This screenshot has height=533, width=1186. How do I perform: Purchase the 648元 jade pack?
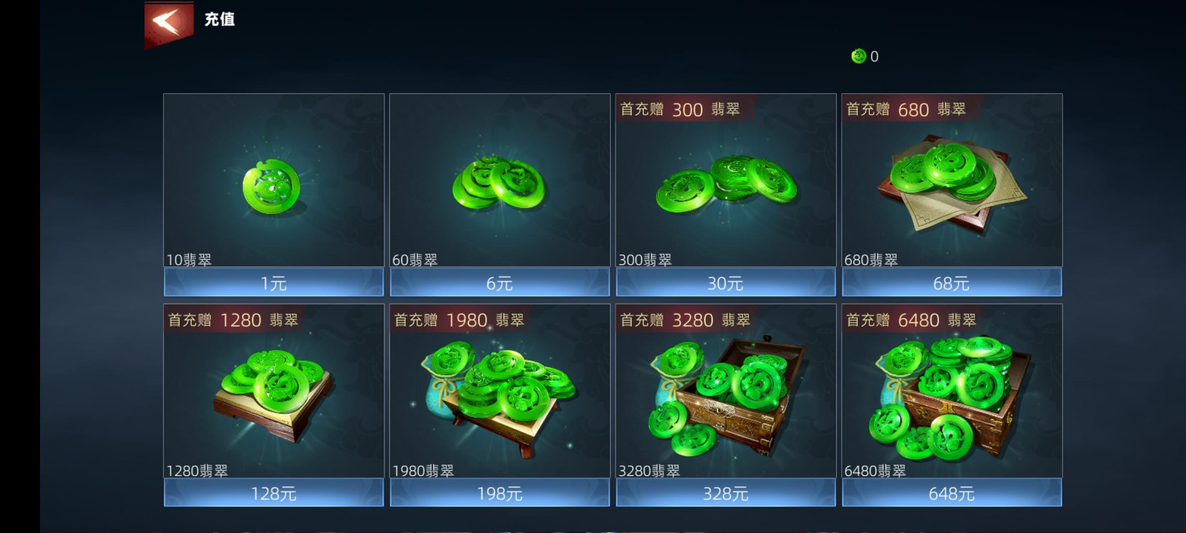pos(952,493)
